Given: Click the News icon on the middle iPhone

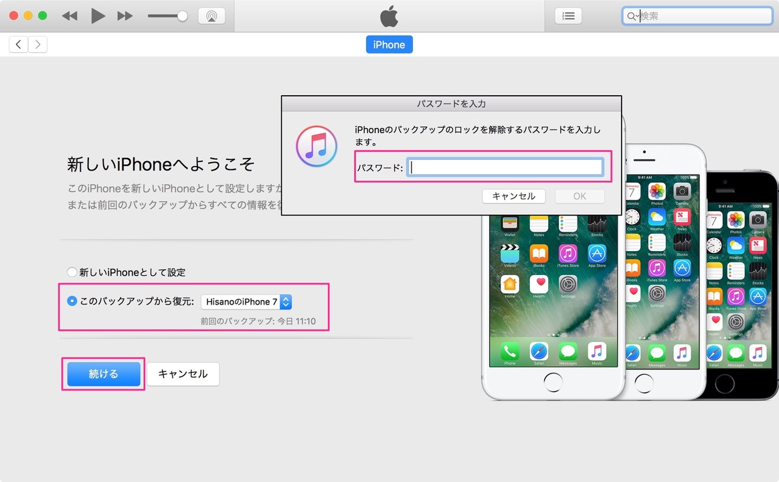Looking at the screenshot, I should tap(682, 217).
